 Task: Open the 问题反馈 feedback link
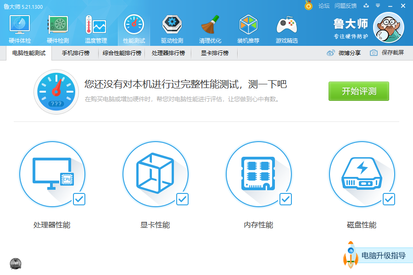coord(346,6)
